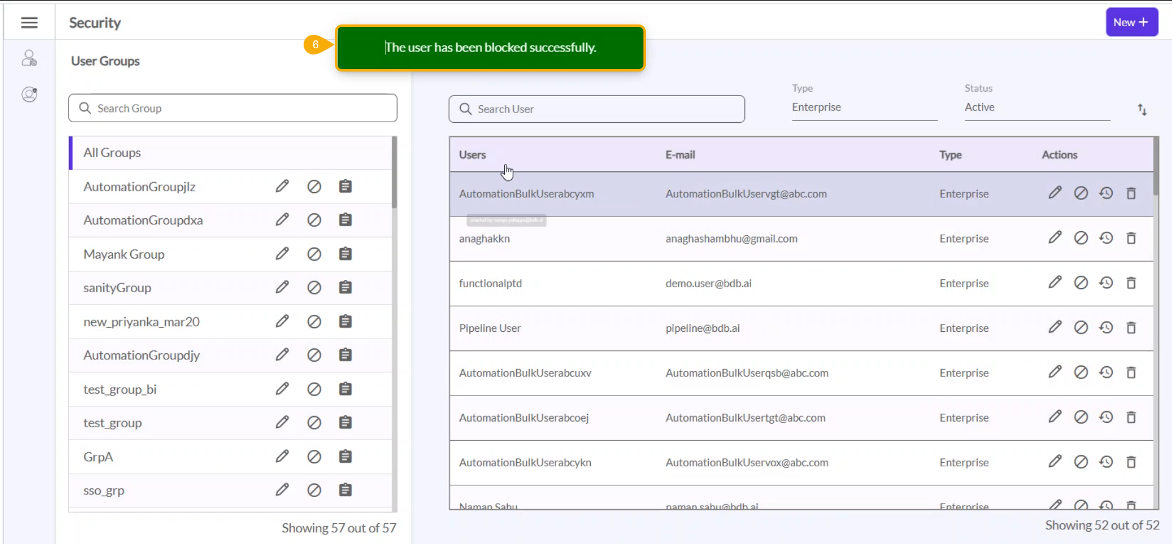This screenshot has height=544, width=1172.
Task: Edit the AutomationGroupjlz group
Action: (282, 186)
